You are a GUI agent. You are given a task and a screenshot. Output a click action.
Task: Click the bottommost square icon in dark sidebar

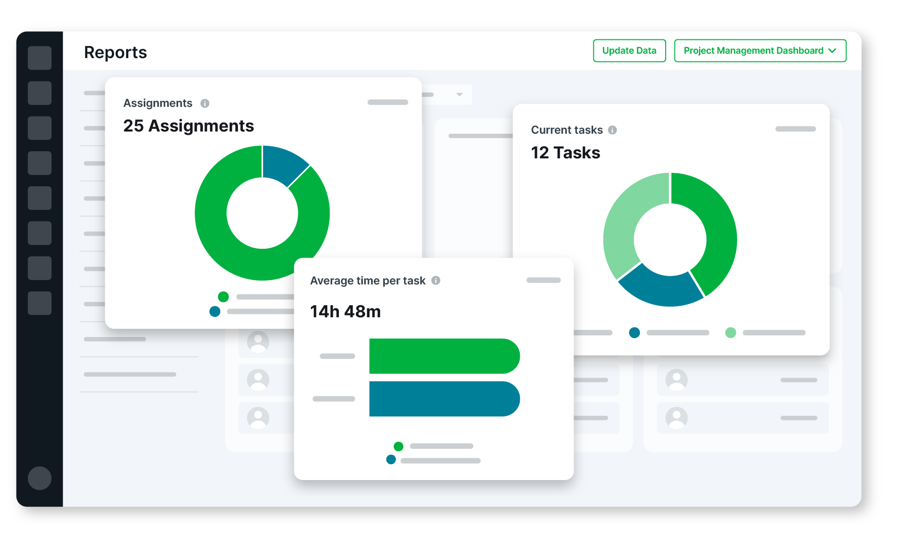tap(39, 303)
